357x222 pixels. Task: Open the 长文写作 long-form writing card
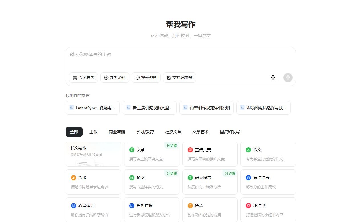[93, 154]
